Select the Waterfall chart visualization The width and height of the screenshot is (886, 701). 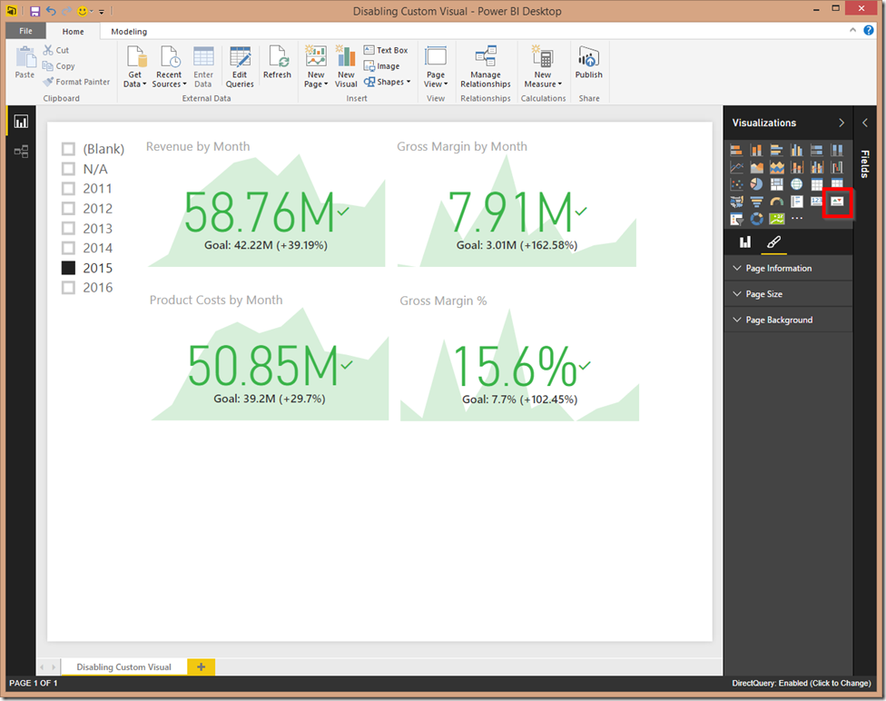point(837,167)
